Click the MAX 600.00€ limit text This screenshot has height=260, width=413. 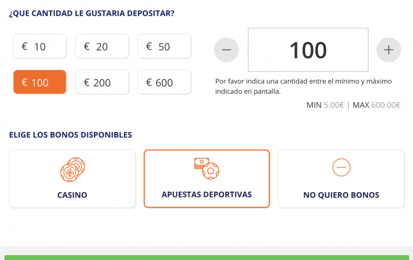[x=376, y=105]
